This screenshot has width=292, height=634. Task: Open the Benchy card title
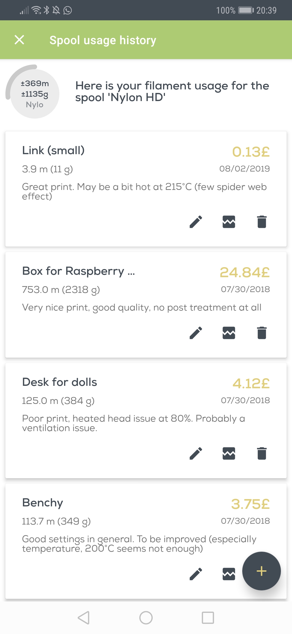pos(43,503)
